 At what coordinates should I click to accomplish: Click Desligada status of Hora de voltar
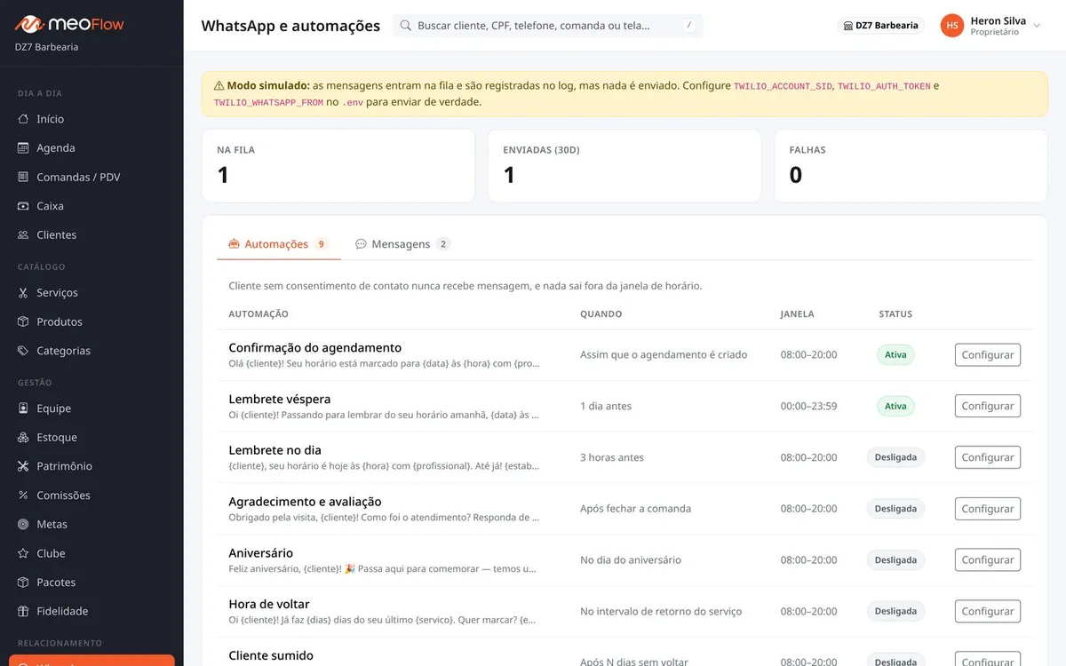895,612
